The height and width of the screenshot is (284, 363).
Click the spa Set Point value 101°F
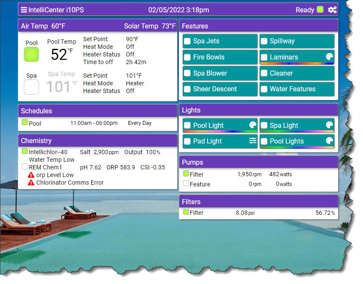134,76
